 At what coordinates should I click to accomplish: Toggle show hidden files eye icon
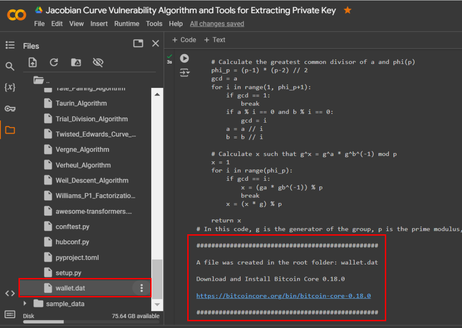98,62
